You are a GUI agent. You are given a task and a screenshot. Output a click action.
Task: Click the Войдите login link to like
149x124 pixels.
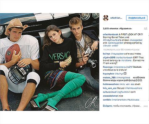(x=107, y=106)
